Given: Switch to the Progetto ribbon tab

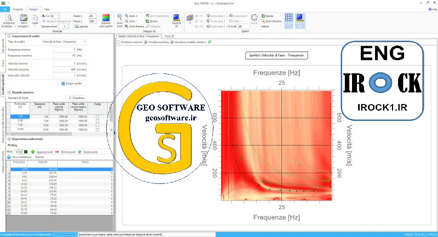Looking at the screenshot, I should (18, 9).
